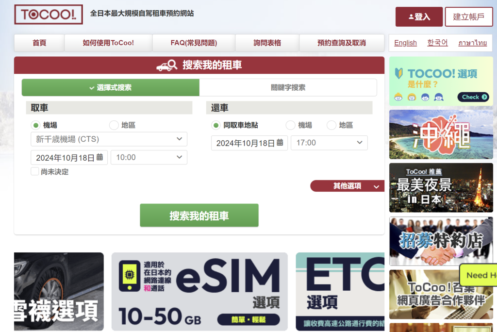
Task: Click the green 搜索我的租車 button
Action: pos(199,216)
